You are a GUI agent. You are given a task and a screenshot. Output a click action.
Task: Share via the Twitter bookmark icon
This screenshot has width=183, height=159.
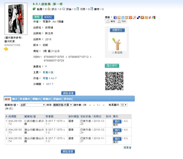(x=123, y=17)
